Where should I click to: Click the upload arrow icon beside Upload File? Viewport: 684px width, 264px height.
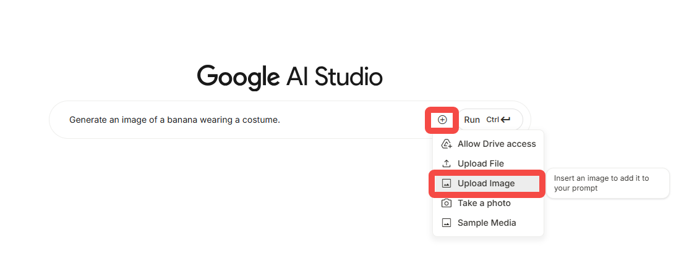[x=447, y=163]
